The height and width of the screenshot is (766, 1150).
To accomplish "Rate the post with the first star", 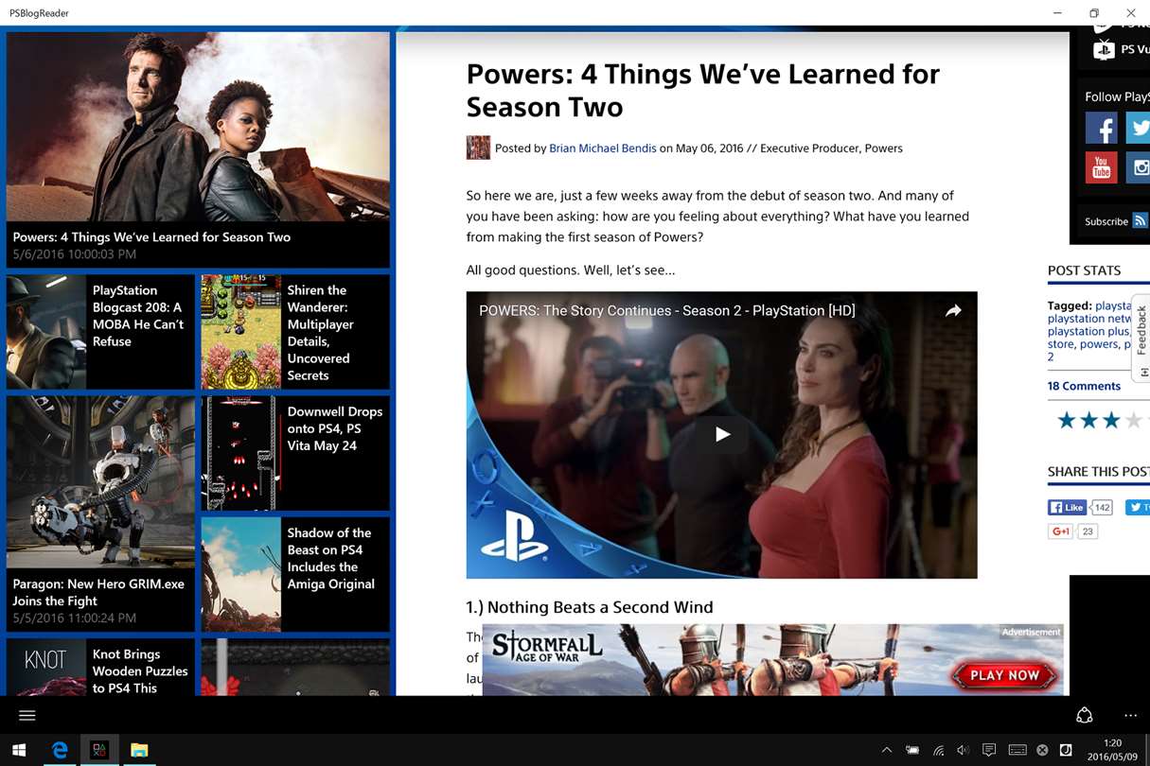I will point(1067,420).
